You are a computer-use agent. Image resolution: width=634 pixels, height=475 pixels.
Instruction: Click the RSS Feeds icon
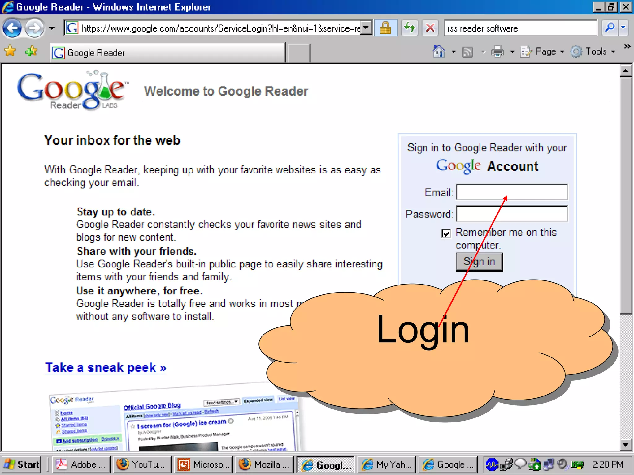(468, 52)
